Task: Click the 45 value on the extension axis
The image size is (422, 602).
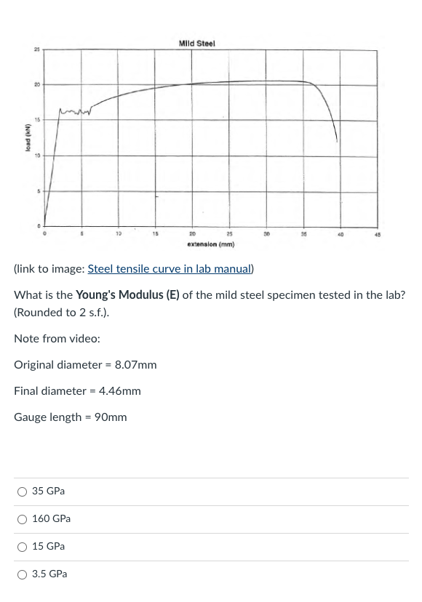Action: [377, 233]
